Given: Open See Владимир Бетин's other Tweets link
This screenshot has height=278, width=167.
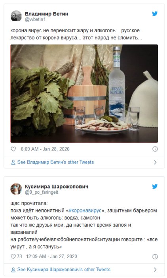Looking at the screenshot, I should 55,162.
